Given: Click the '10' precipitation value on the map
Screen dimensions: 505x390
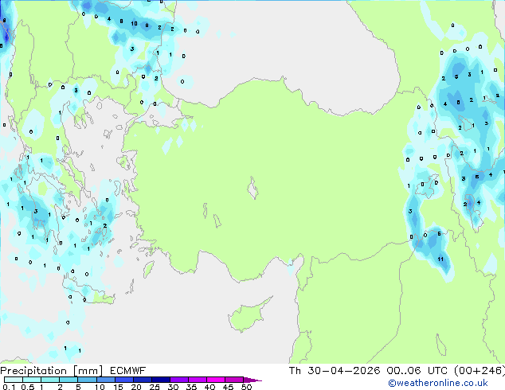Looking at the screenshot, I should pyautogui.click(x=134, y=24).
